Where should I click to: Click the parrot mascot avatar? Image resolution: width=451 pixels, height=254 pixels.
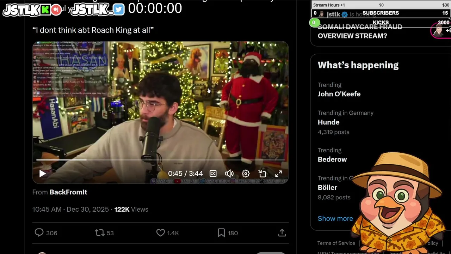pos(398,203)
